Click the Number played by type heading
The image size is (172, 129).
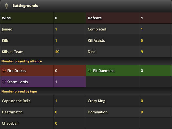point(19,91)
